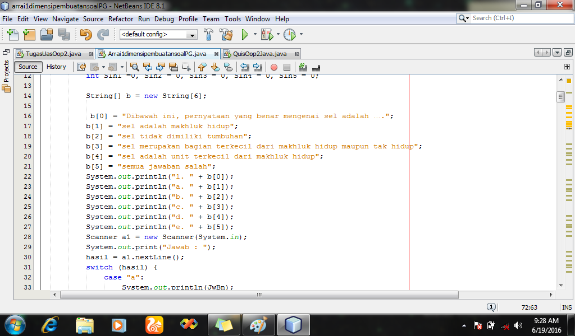Save all files with Save All icon
Viewport: 575px width, 336px height.
[65, 34]
